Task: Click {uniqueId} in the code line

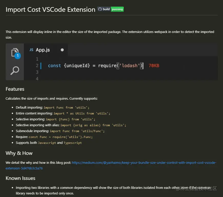Action: [77, 66]
